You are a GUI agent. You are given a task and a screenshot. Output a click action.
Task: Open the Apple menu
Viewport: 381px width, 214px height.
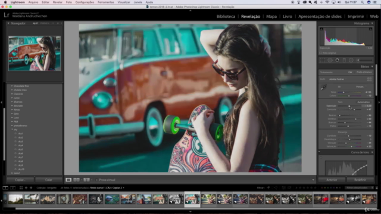coord(5,2)
